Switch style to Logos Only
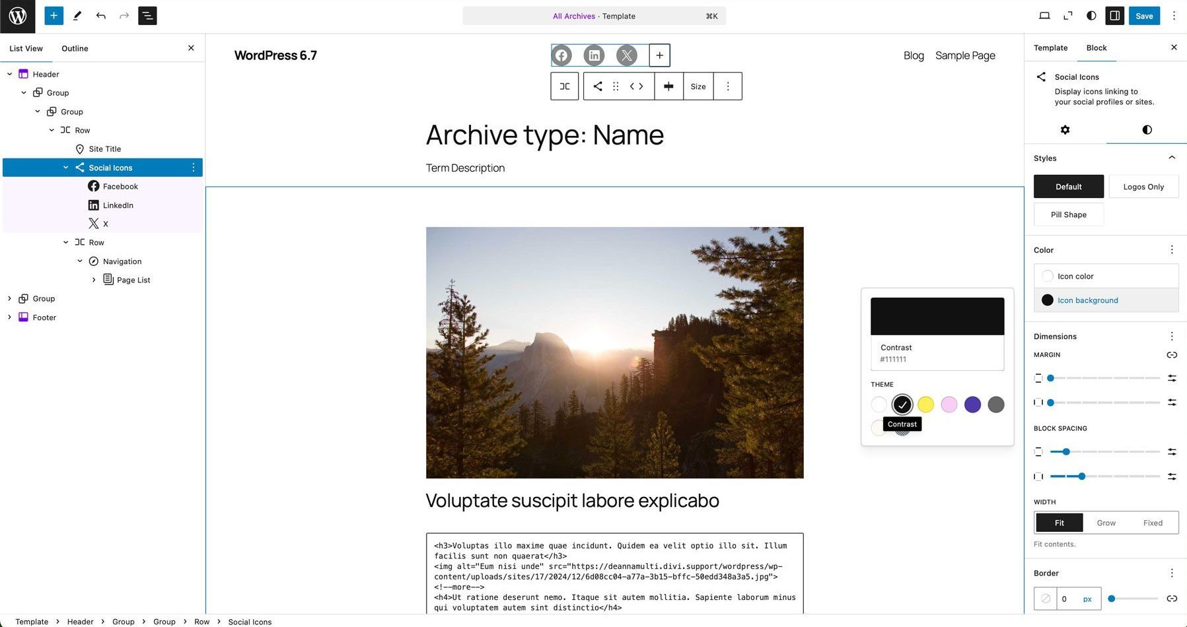This screenshot has height=627, width=1187. point(1143,186)
